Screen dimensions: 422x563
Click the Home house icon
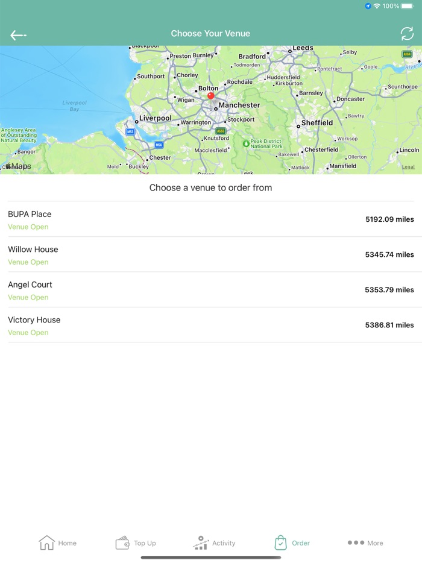[46, 543]
